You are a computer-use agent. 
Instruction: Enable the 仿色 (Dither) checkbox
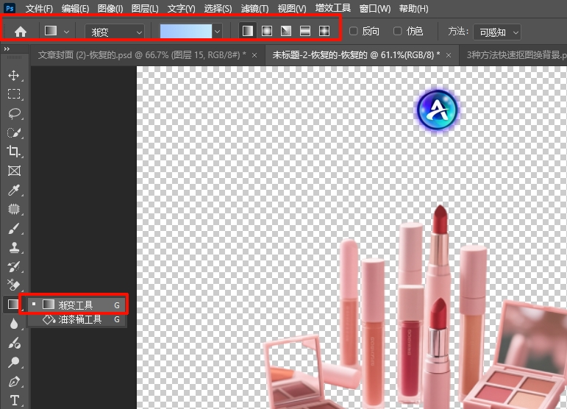coord(398,32)
